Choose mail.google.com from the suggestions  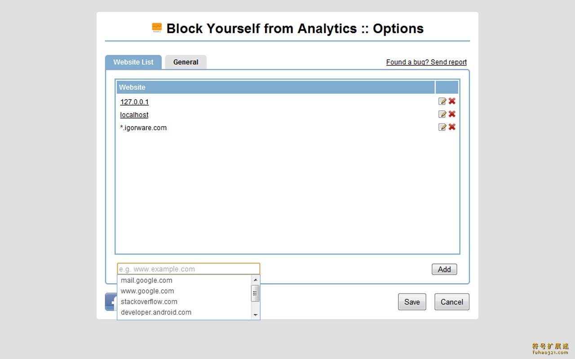pyautogui.click(x=146, y=280)
